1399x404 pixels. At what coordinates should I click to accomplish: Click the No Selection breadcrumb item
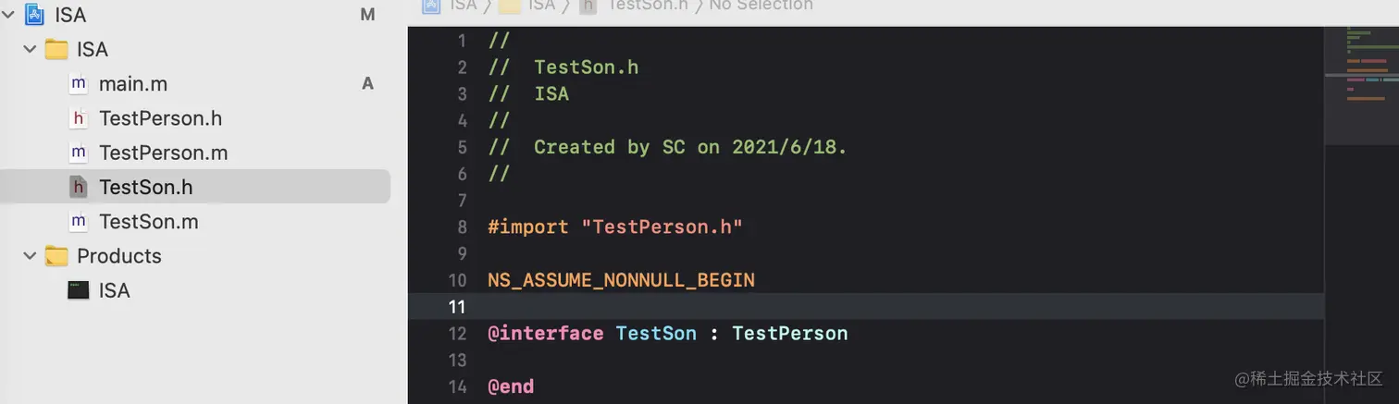point(761,6)
